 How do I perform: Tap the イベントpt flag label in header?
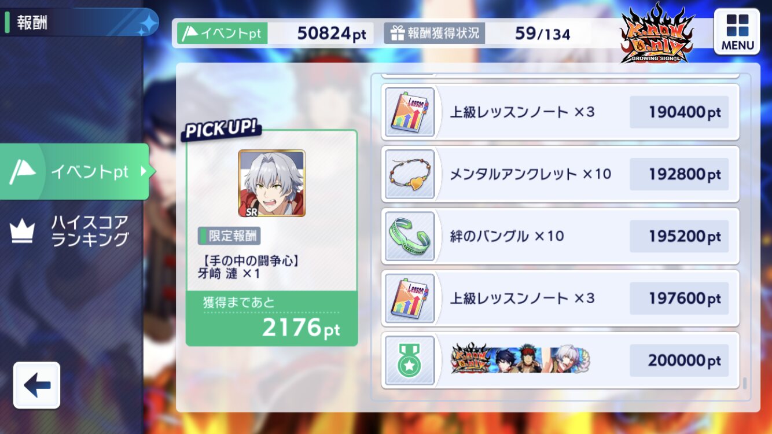[222, 34]
